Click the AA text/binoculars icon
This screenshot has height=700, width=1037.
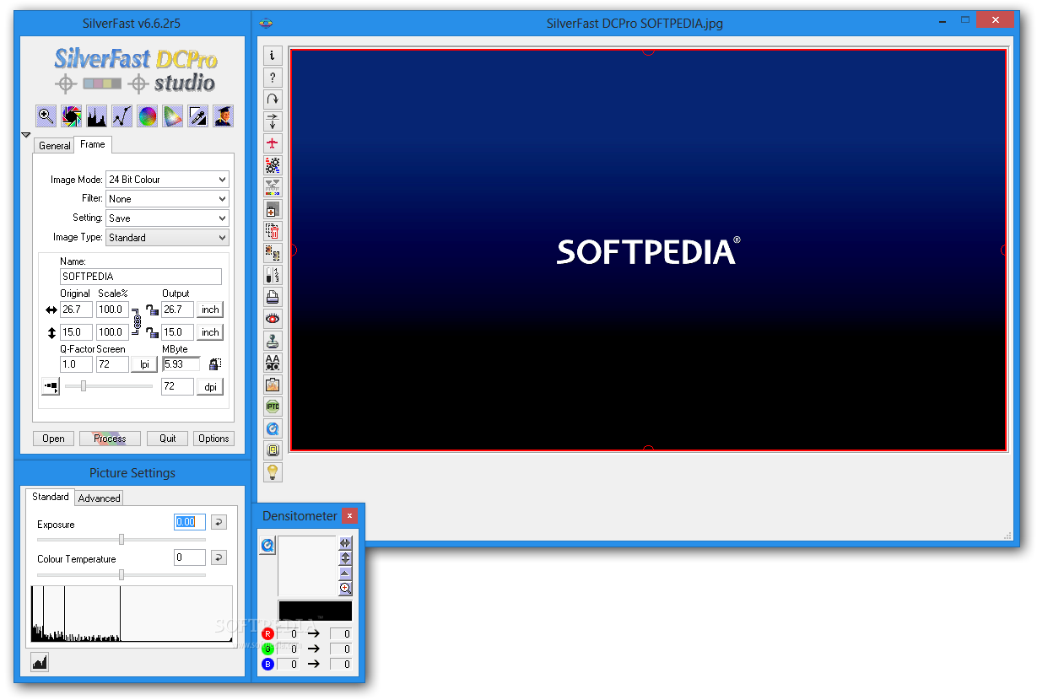coord(273,363)
